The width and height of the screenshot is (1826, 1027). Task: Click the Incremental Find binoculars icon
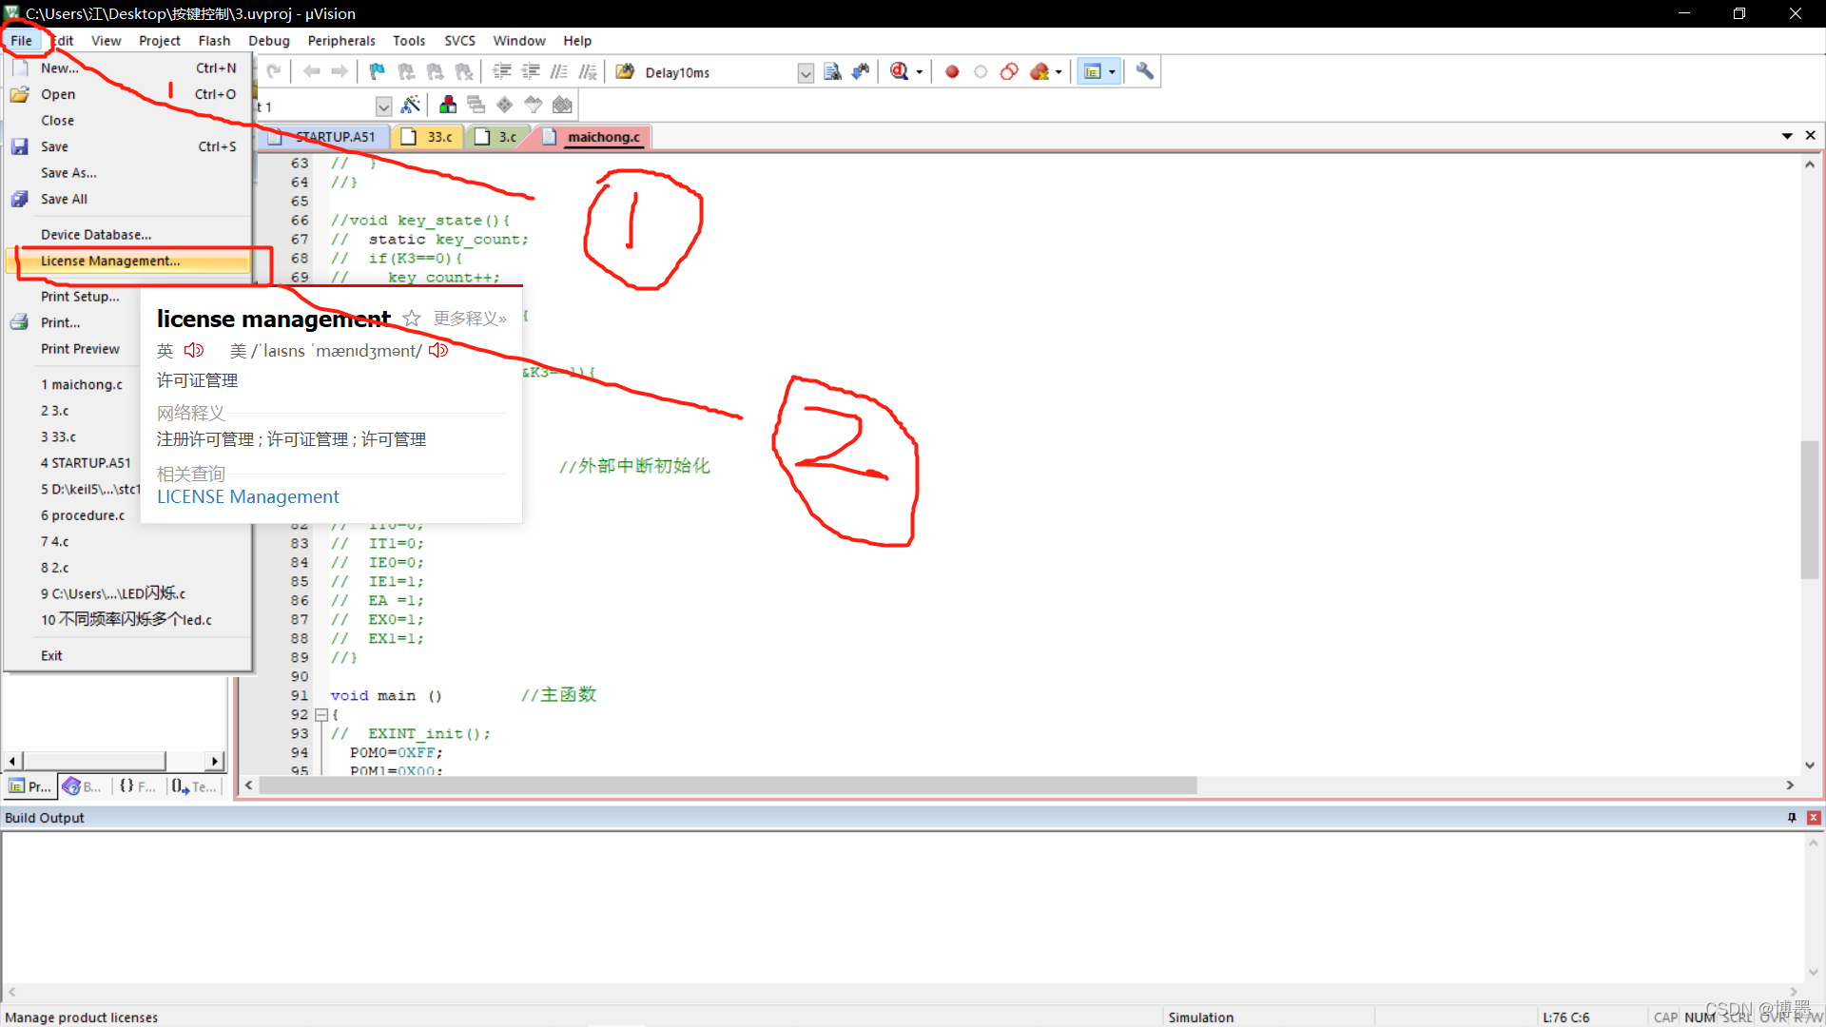click(861, 71)
